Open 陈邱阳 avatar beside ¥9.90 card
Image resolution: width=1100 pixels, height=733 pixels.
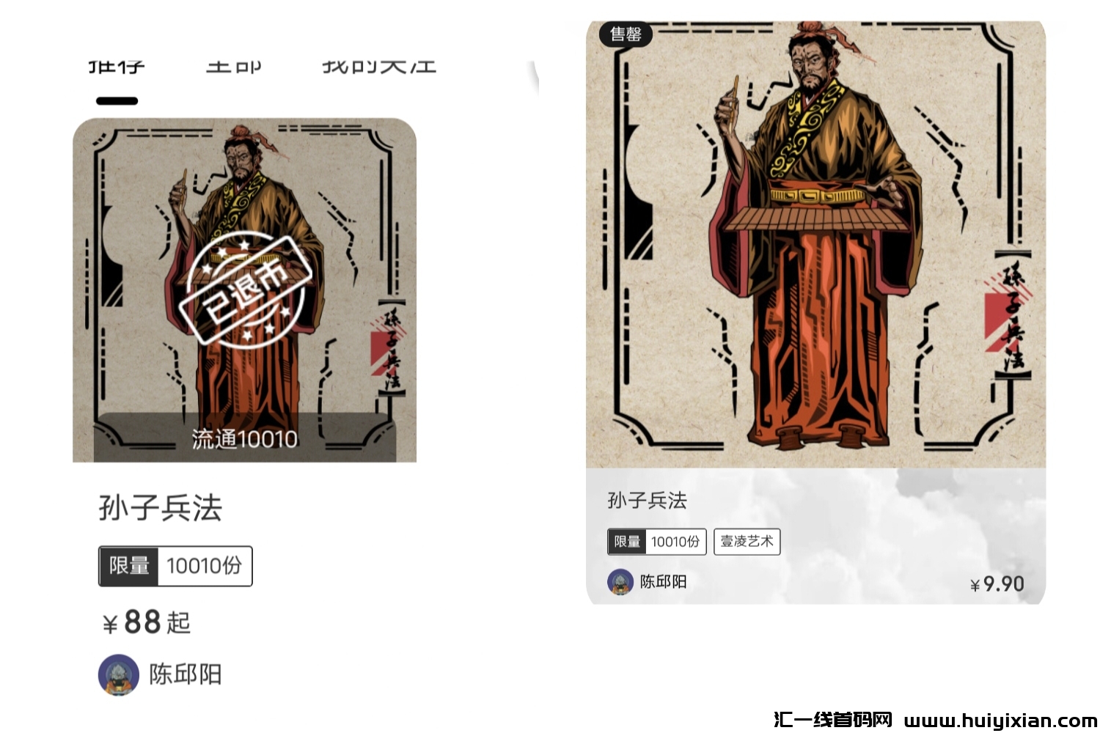point(620,582)
